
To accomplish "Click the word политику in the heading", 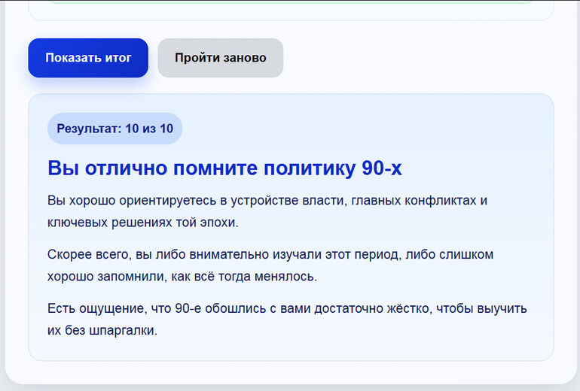I will point(310,168).
